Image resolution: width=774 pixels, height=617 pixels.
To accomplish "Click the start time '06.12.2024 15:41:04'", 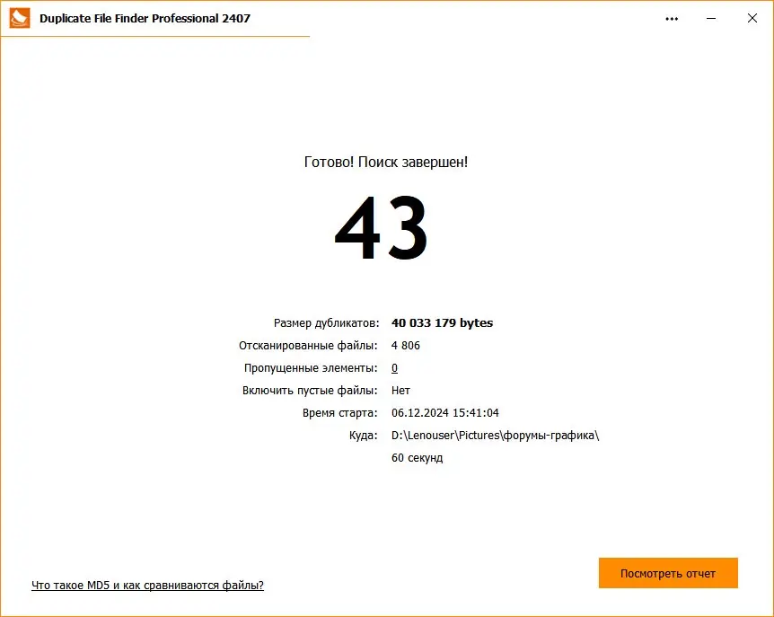I will click(444, 412).
